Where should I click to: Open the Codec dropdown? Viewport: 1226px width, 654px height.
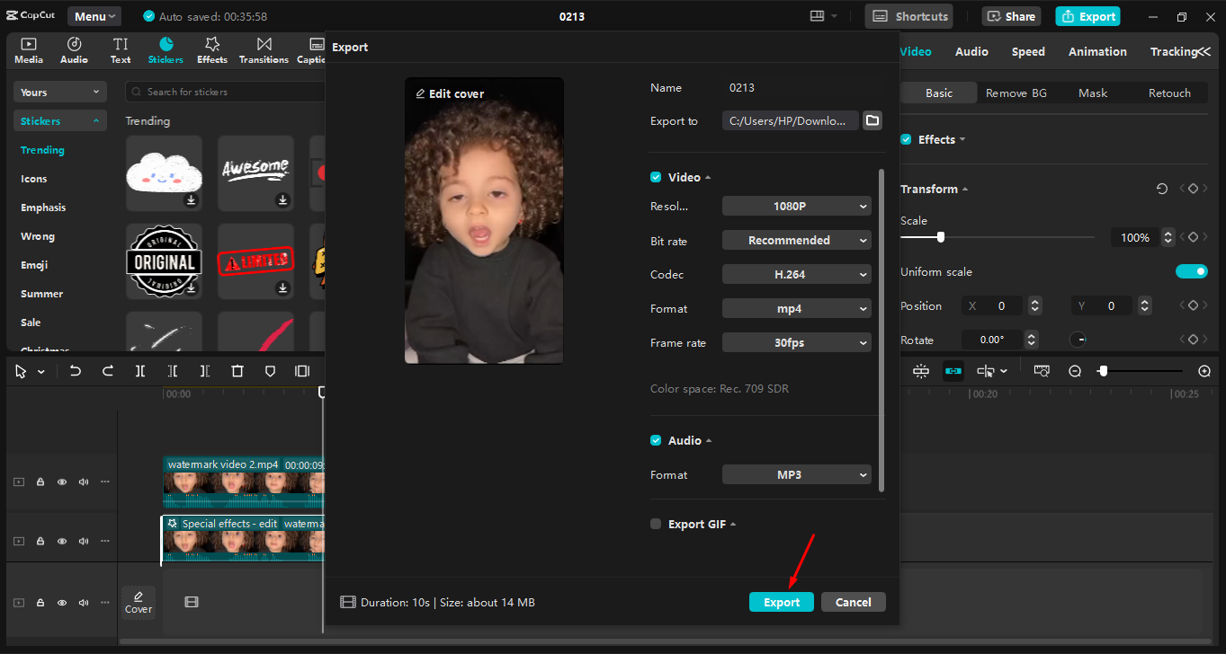pyautogui.click(x=796, y=274)
